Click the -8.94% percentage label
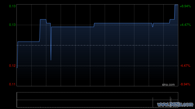195x109 pixels. tap(185, 84)
